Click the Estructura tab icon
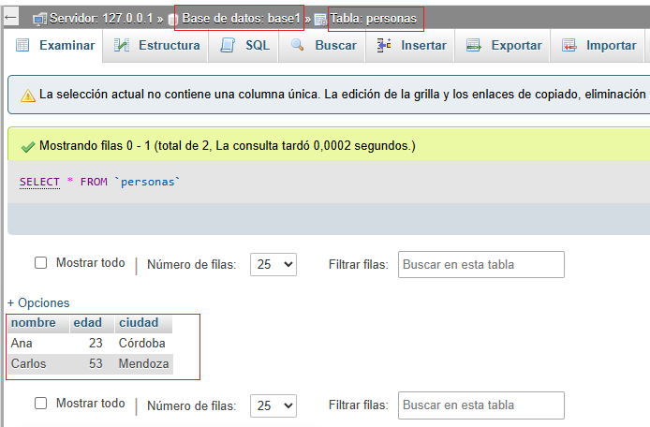This screenshot has height=427, width=650. (122, 45)
